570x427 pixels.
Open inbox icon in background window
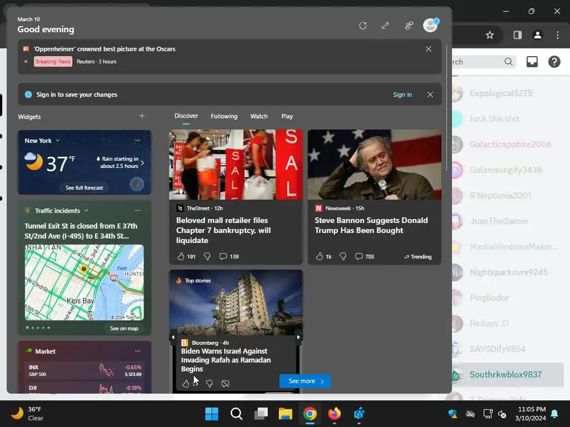(x=532, y=62)
